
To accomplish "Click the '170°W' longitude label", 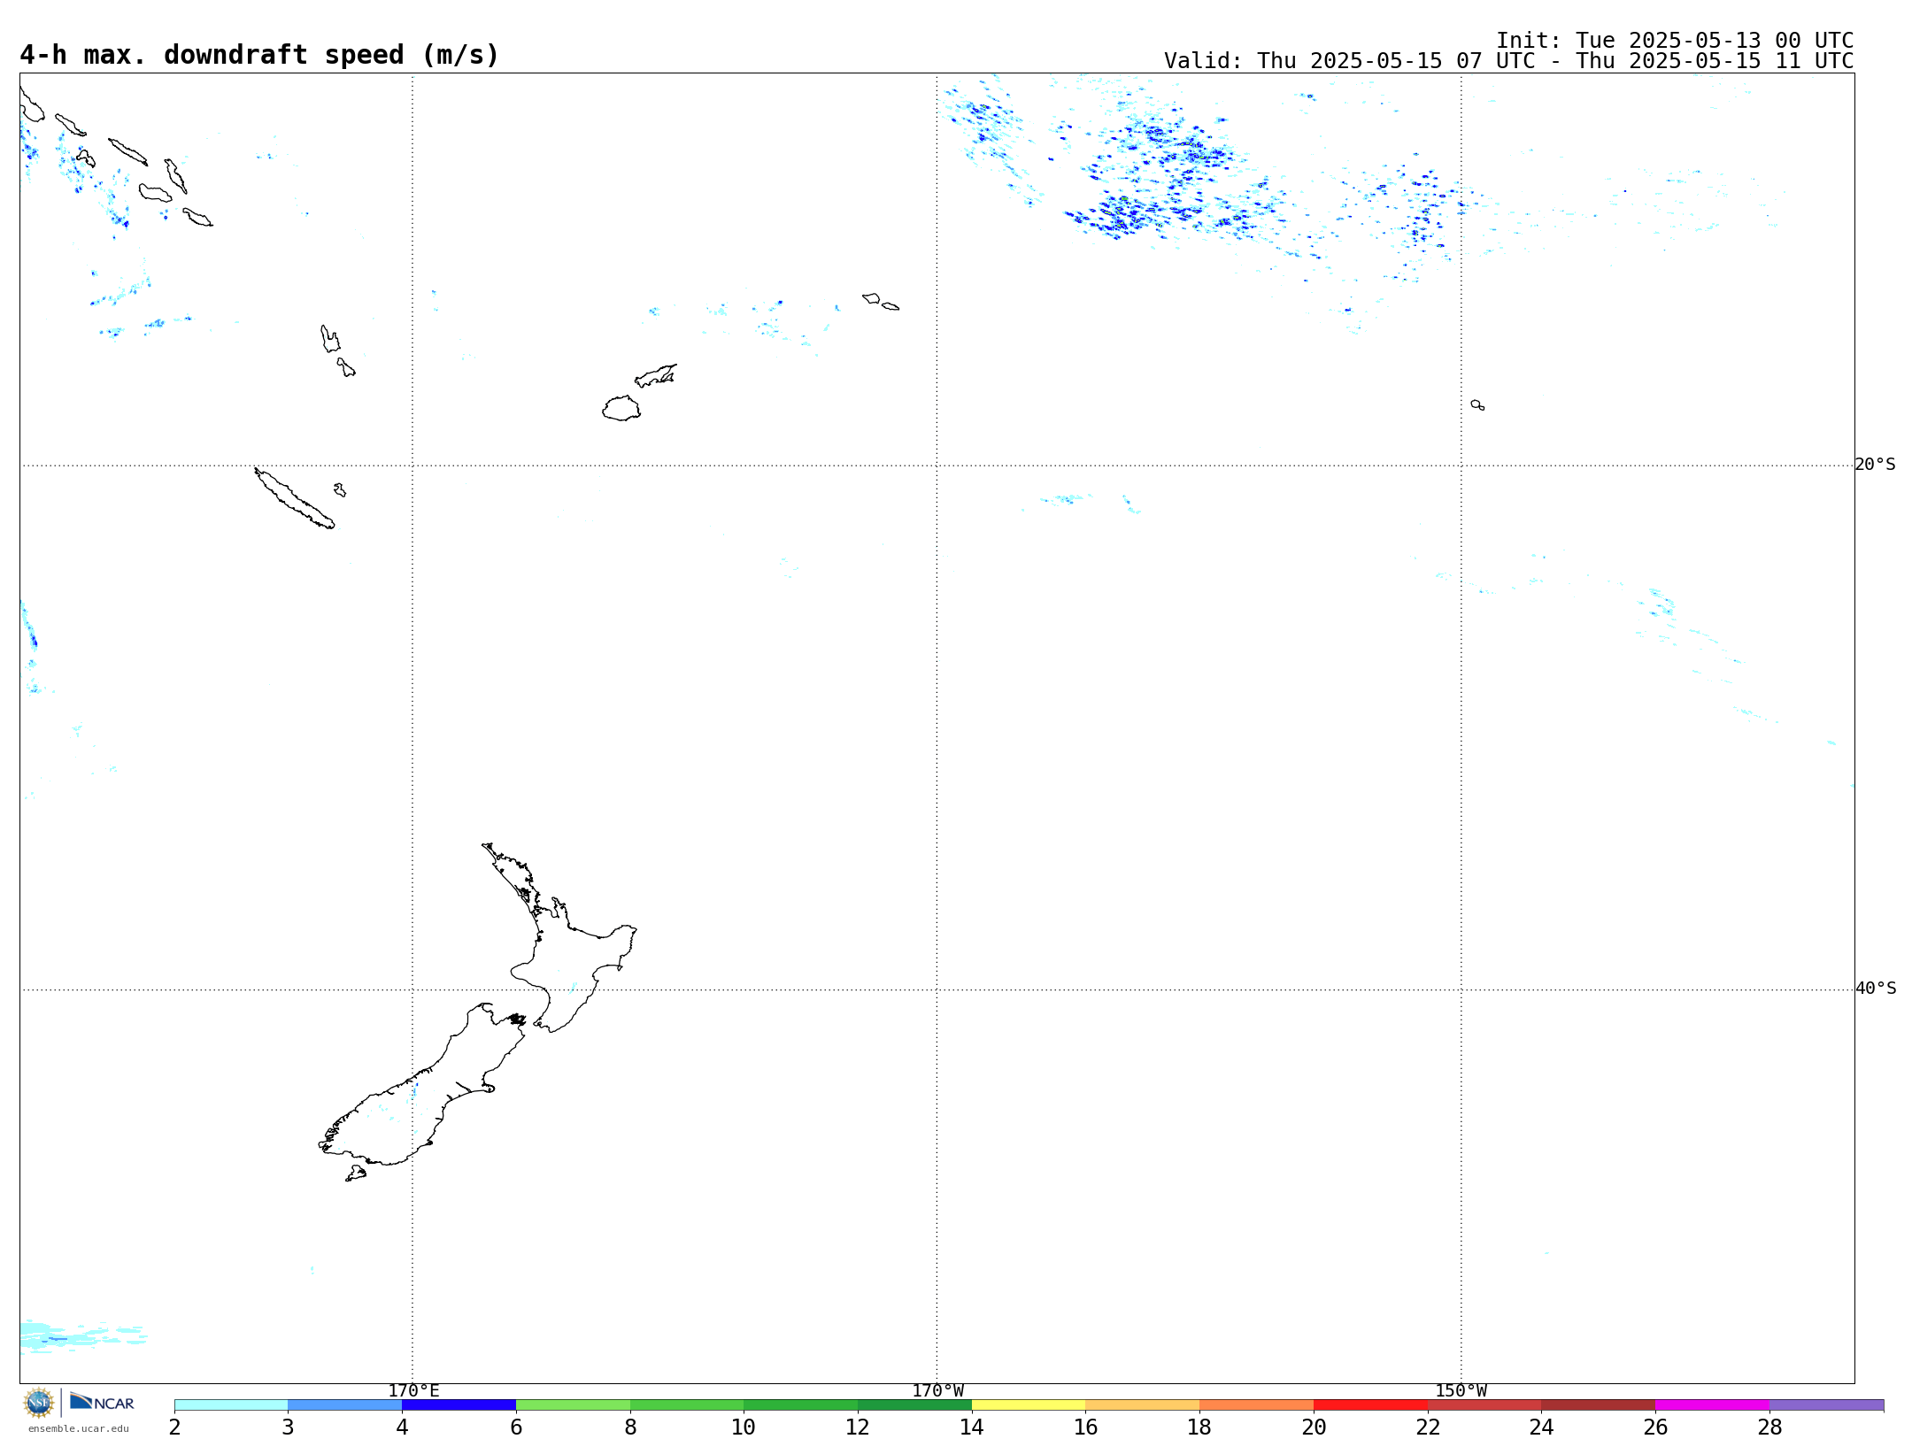I will [x=937, y=1391].
